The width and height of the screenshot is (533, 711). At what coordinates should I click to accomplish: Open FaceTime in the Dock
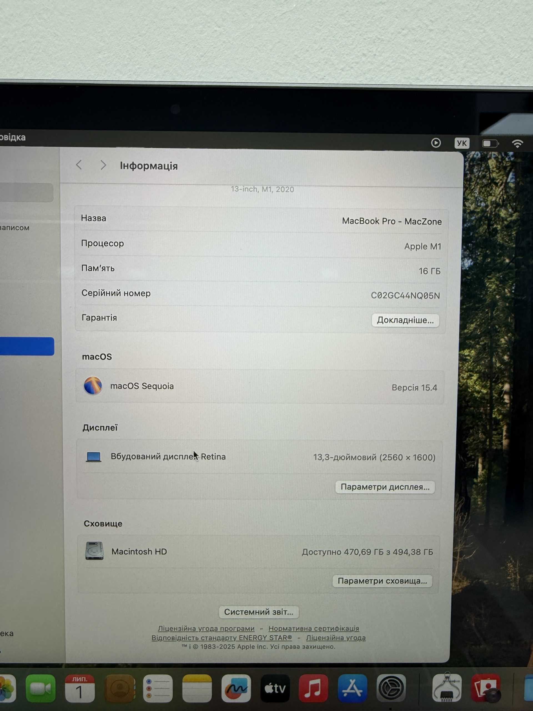41,688
